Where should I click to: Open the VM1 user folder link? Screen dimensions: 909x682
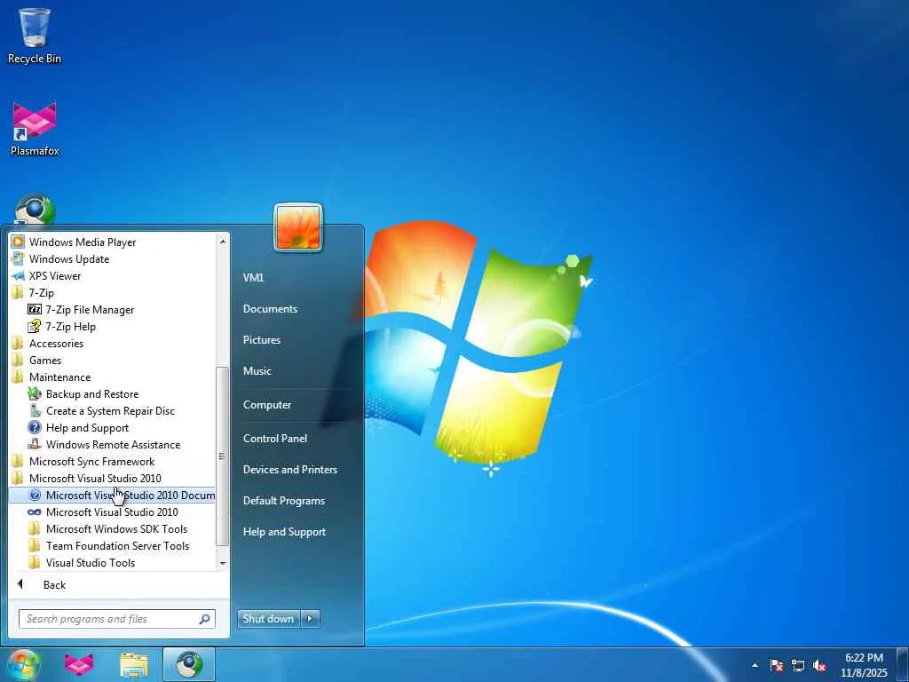pos(253,277)
